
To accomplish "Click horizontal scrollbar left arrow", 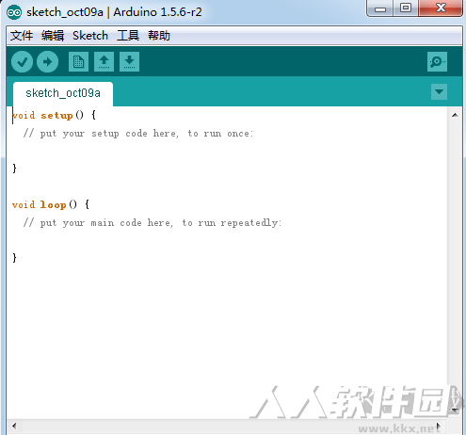I will 14,426.
